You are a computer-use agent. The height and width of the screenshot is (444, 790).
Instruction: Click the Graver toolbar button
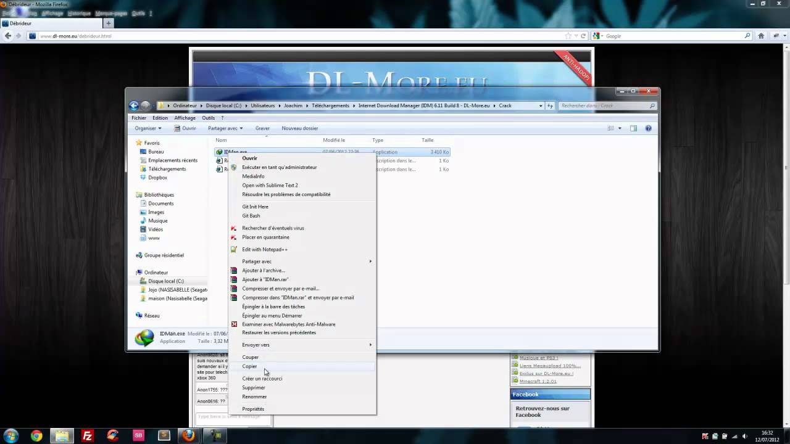pos(262,128)
